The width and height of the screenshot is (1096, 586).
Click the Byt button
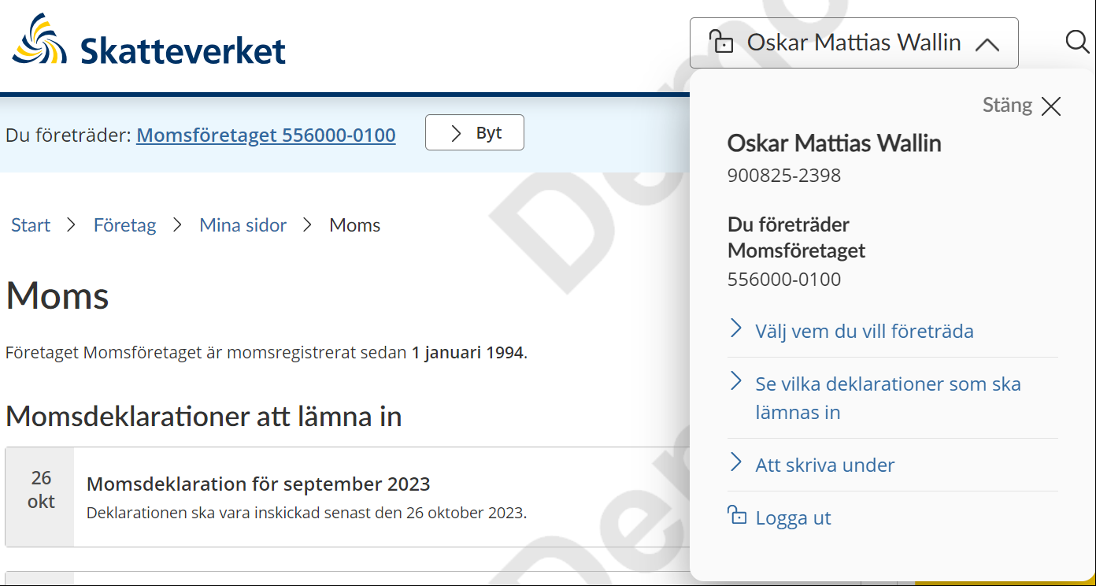[x=475, y=132]
